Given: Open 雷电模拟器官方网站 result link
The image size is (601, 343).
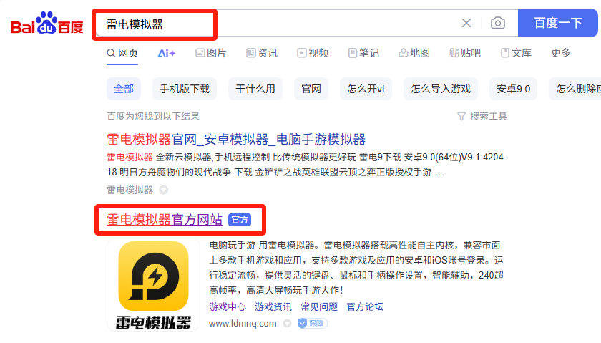Looking at the screenshot, I should (x=165, y=219).
